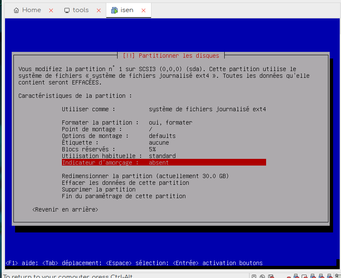This screenshot has height=278, width=341.
Task: Toggle 'Indicateur d'amorçage' boot flag
Action: tap(163, 163)
